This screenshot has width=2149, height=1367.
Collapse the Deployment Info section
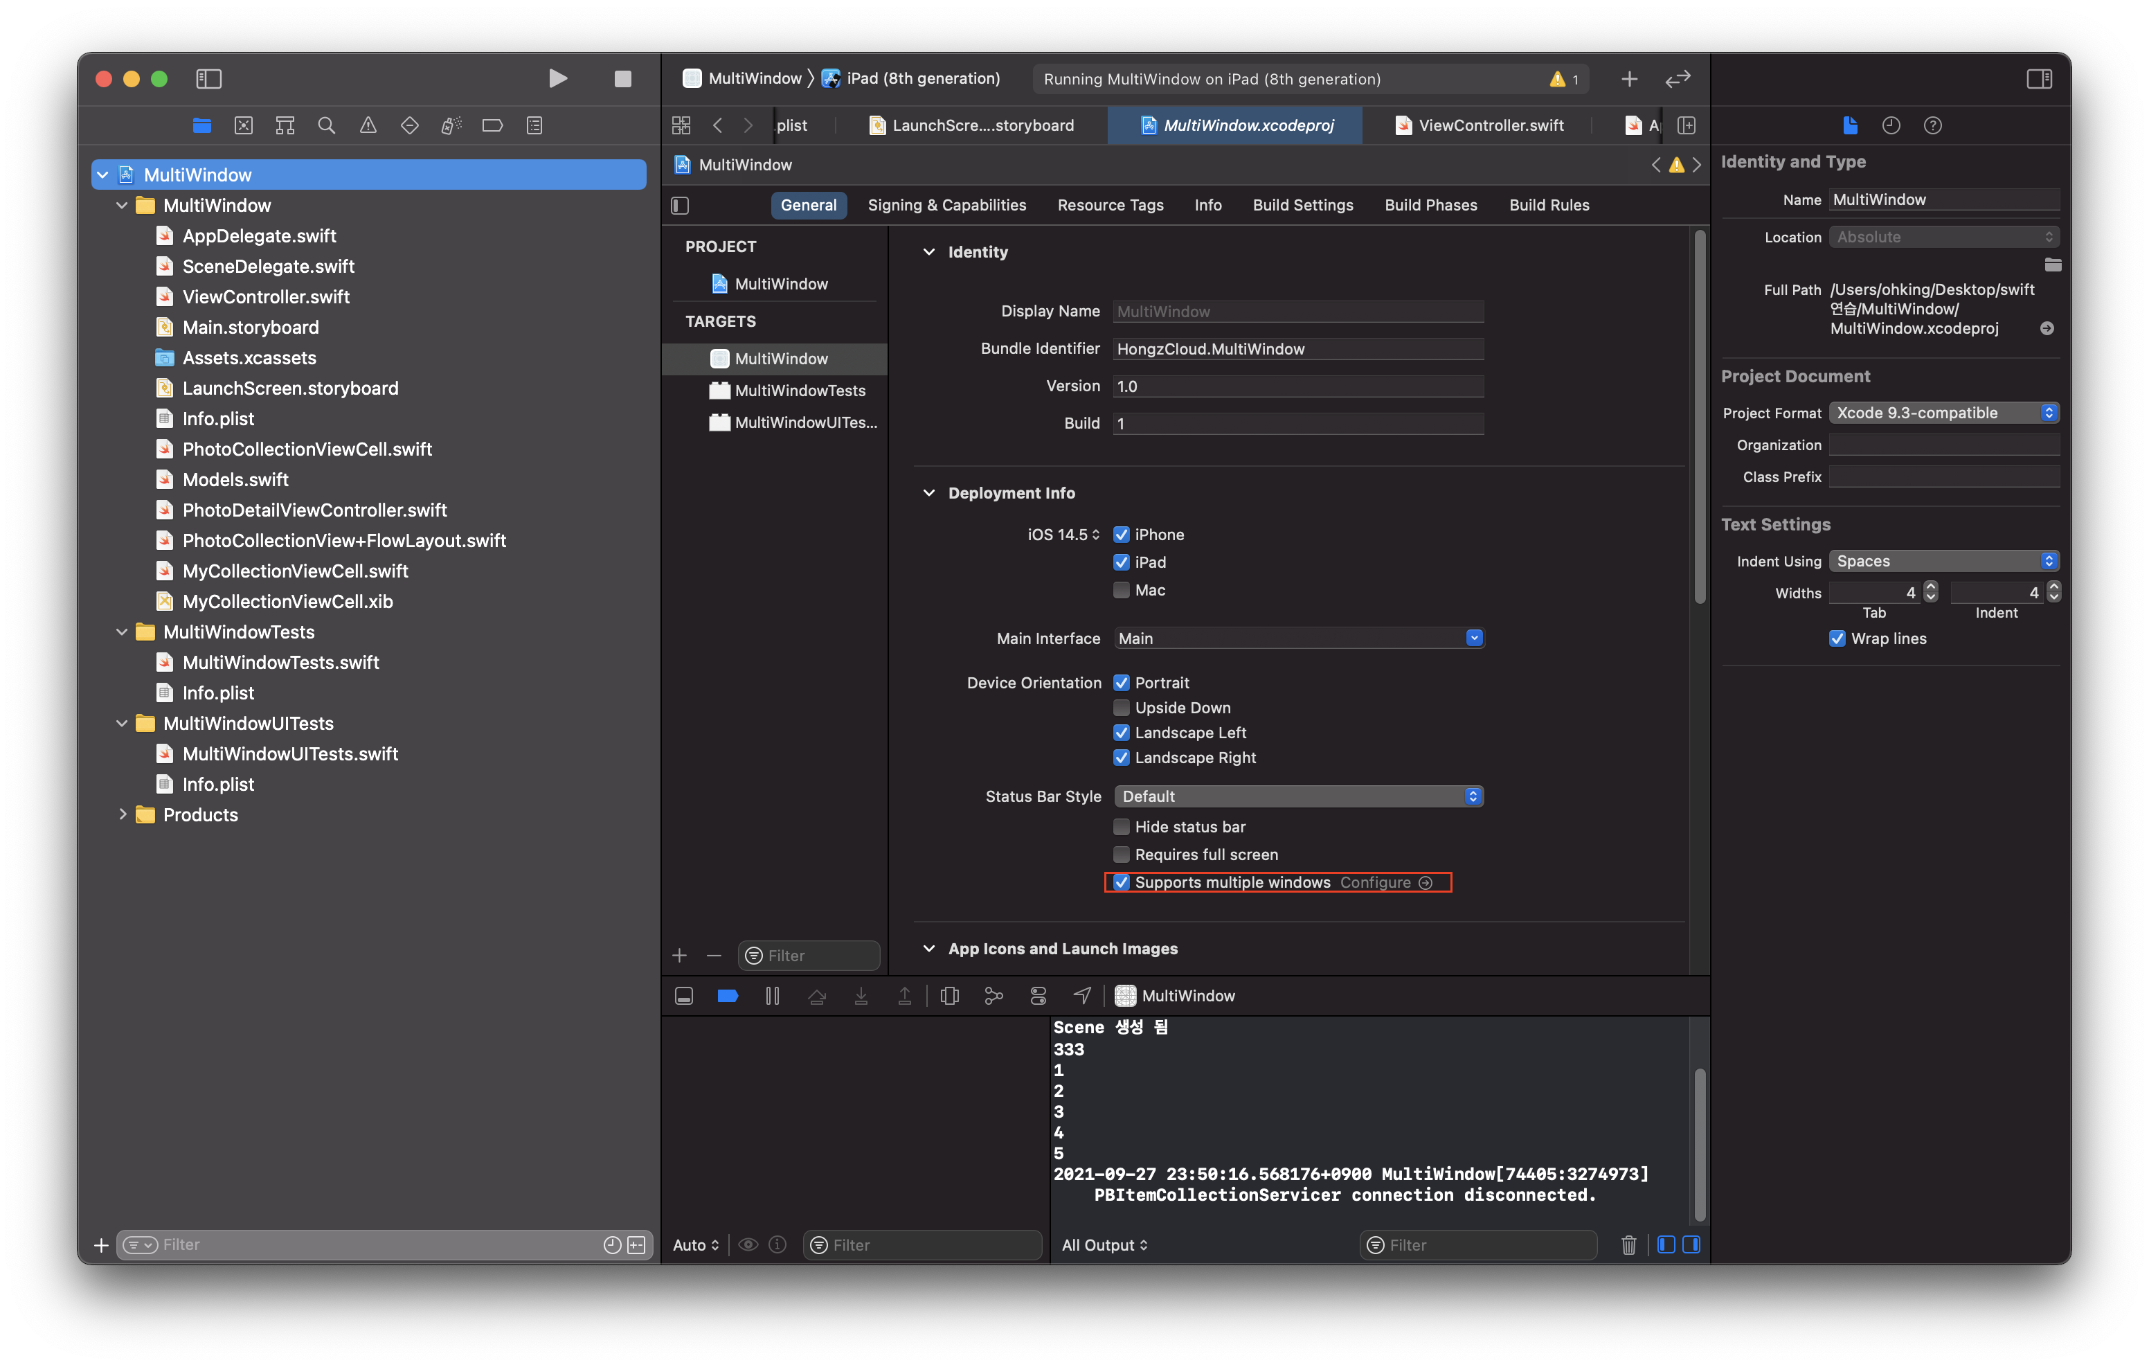[929, 493]
